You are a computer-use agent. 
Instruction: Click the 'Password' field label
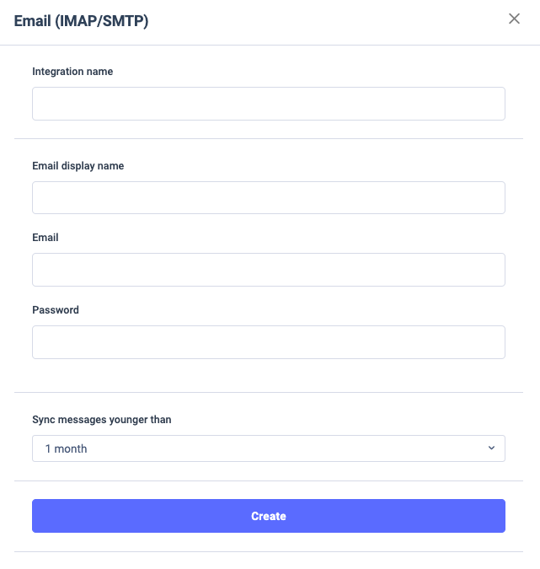56,310
